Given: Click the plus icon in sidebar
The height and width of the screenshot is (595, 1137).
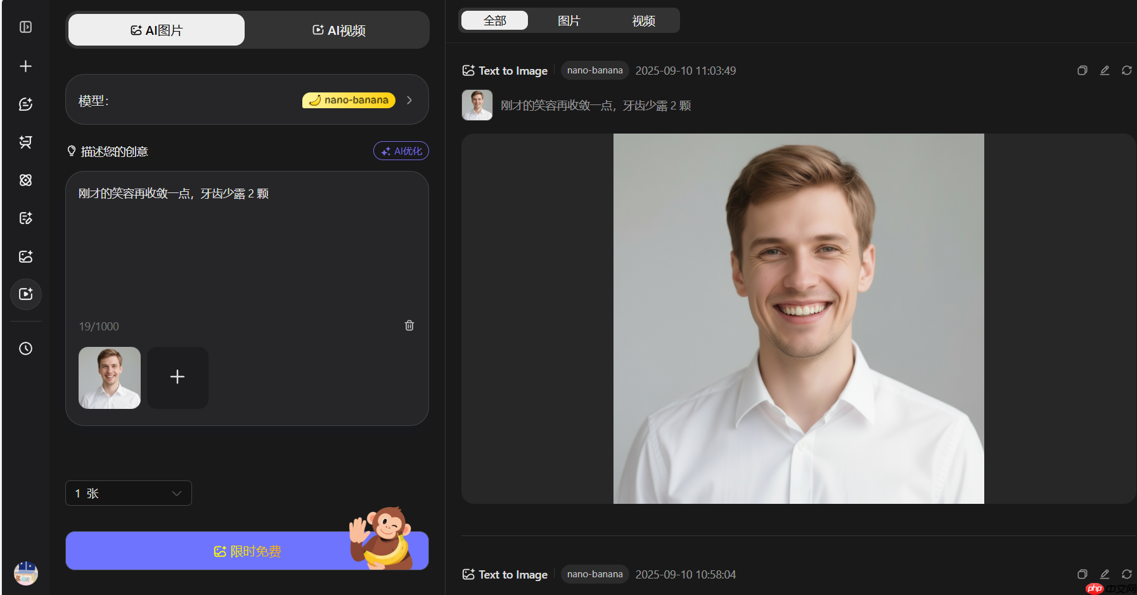Looking at the screenshot, I should [25, 66].
